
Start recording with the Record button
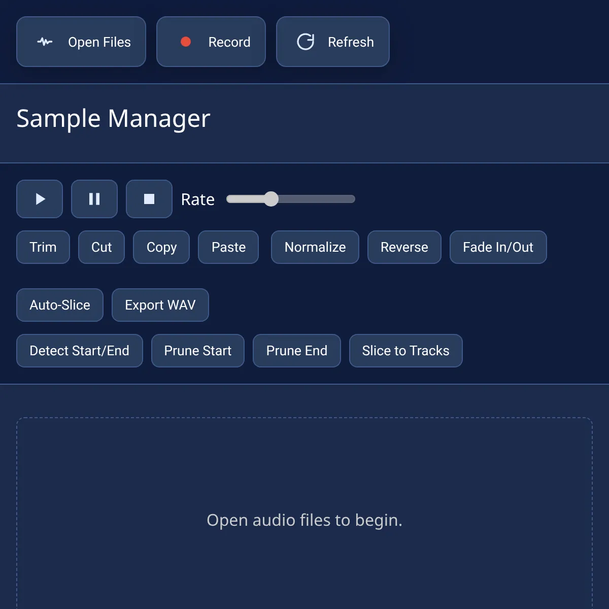point(211,42)
